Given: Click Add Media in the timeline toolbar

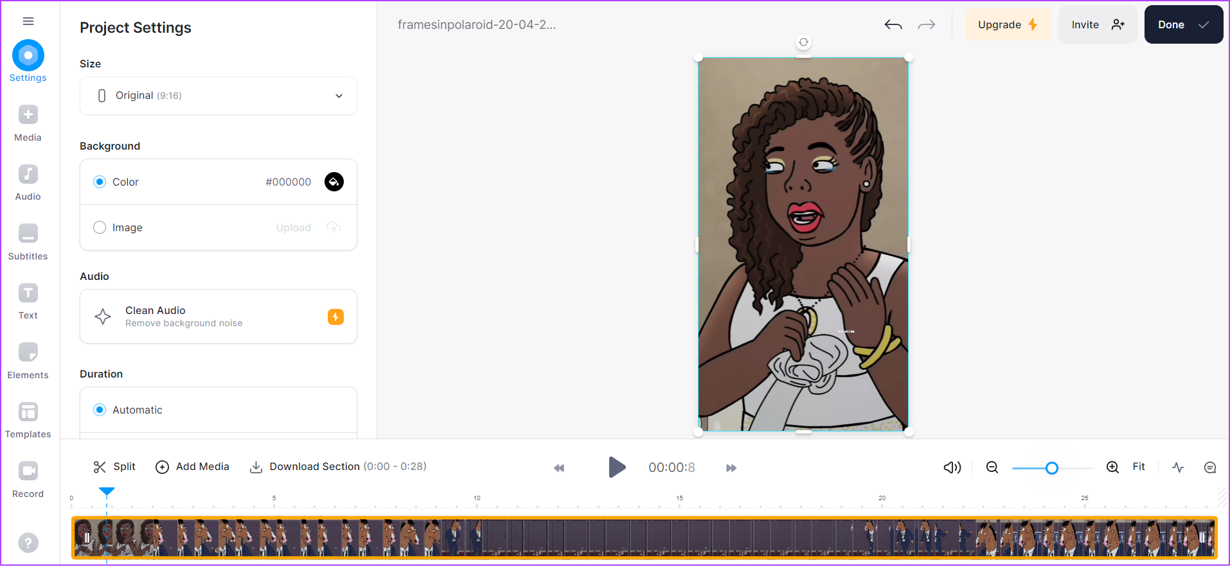Looking at the screenshot, I should [192, 467].
